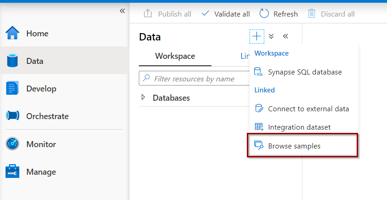Screen dimensions: 387x200
Task: Switch to the Linked tab
Action: (245, 56)
